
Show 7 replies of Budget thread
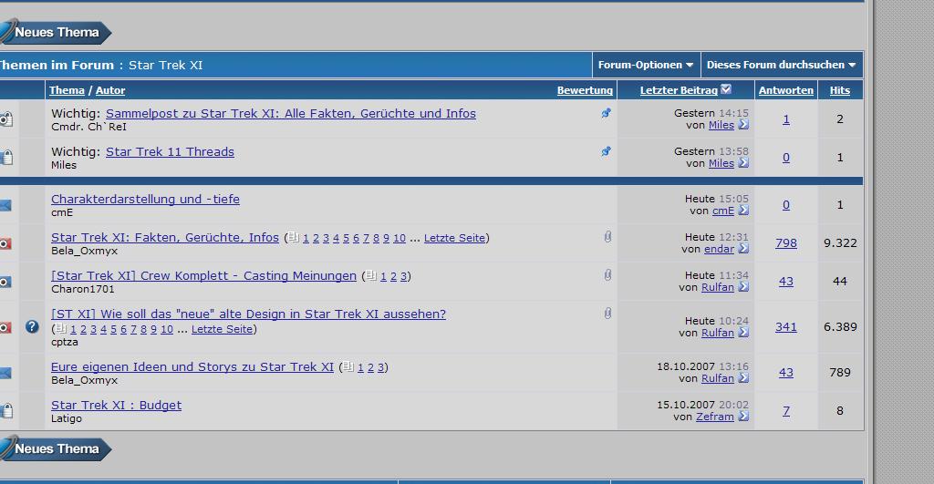click(786, 411)
